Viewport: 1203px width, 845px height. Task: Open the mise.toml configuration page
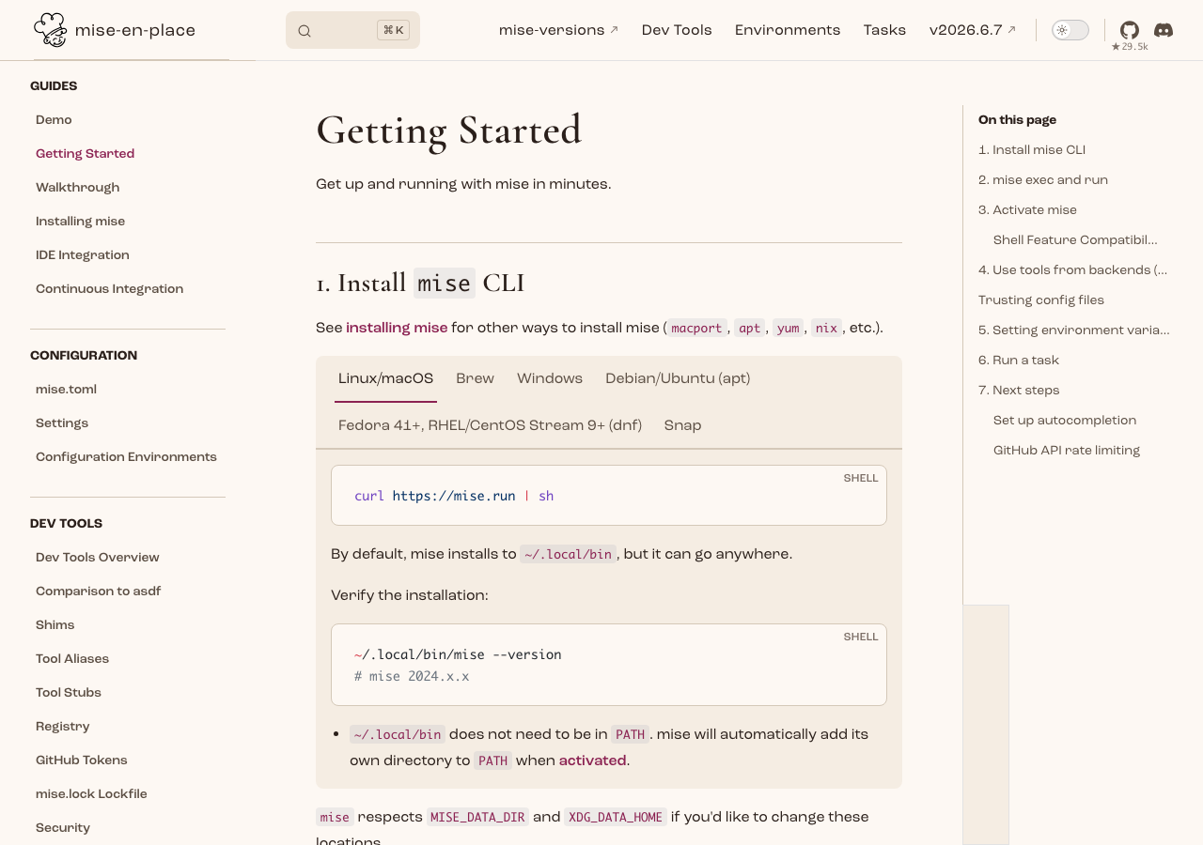pyautogui.click(x=66, y=390)
